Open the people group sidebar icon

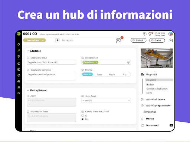pos(19,81)
